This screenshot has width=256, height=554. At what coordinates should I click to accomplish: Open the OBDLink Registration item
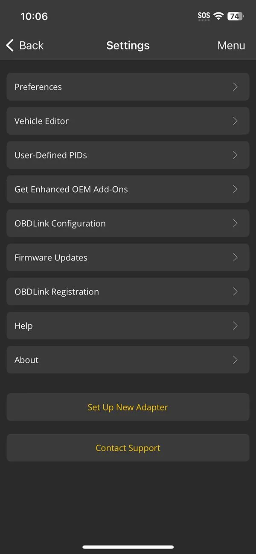click(57, 291)
